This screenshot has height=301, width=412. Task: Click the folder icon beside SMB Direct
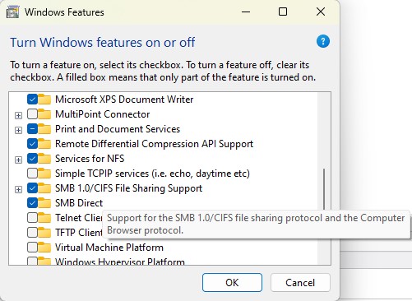click(44, 203)
